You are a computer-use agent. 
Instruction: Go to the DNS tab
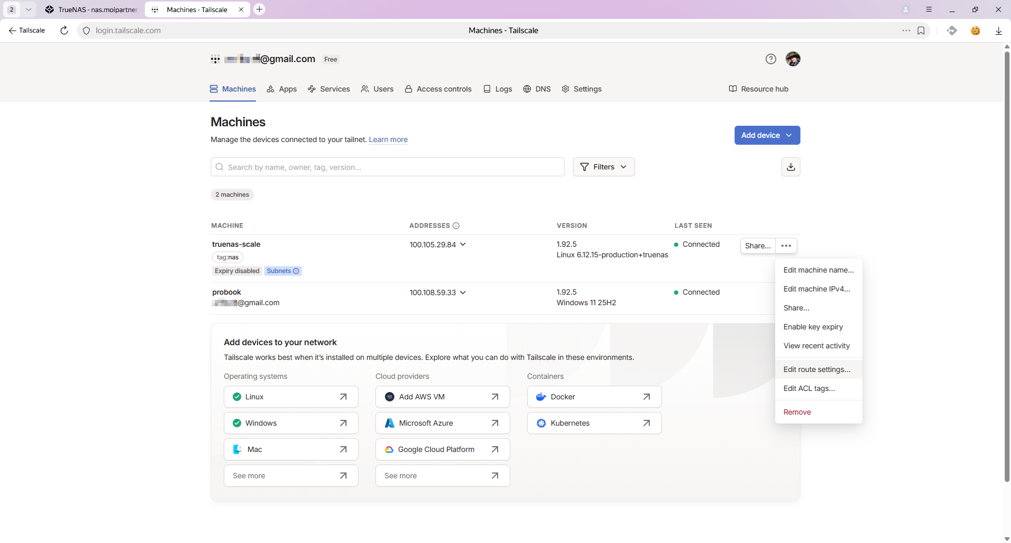coord(537,89)
